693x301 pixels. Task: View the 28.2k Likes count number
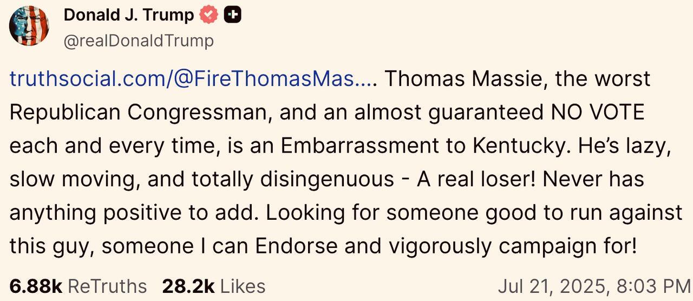188,286
